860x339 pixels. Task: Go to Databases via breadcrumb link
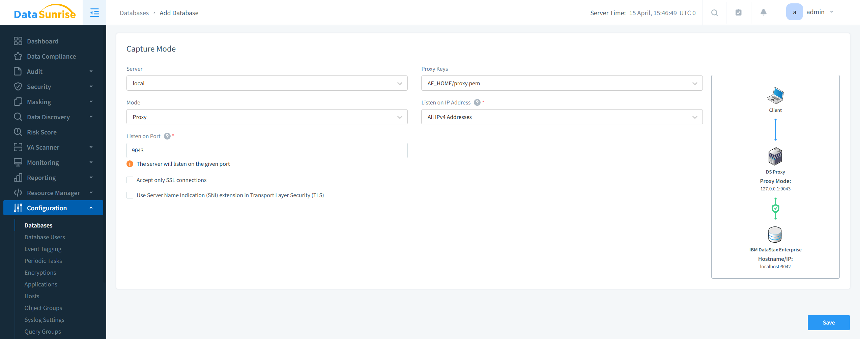point(134,13)
